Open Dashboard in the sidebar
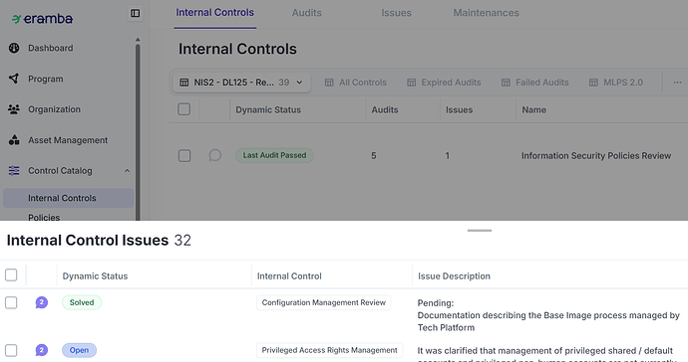The height and width of the screenshot is (362, 688). coord(51,48)
